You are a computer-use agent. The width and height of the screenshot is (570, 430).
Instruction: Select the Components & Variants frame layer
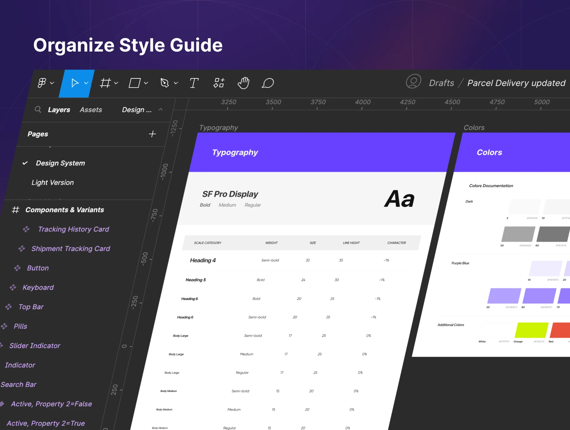[65, 210]
